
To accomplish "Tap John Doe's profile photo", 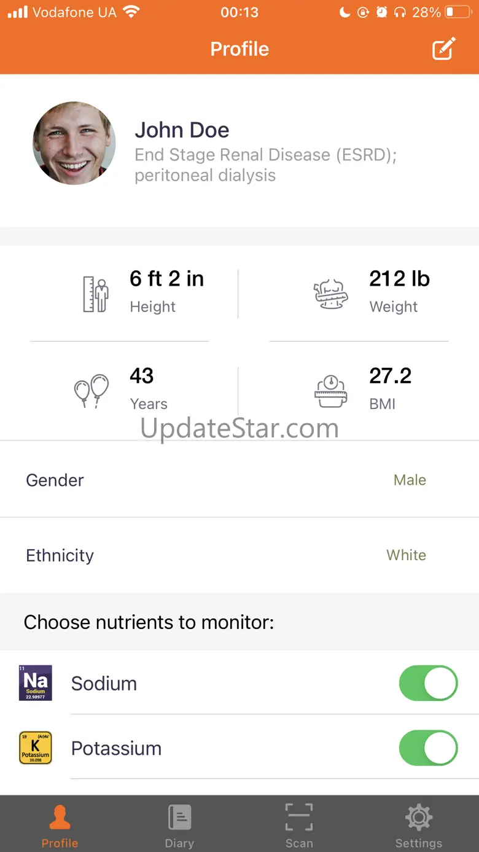I will [74, 143].
